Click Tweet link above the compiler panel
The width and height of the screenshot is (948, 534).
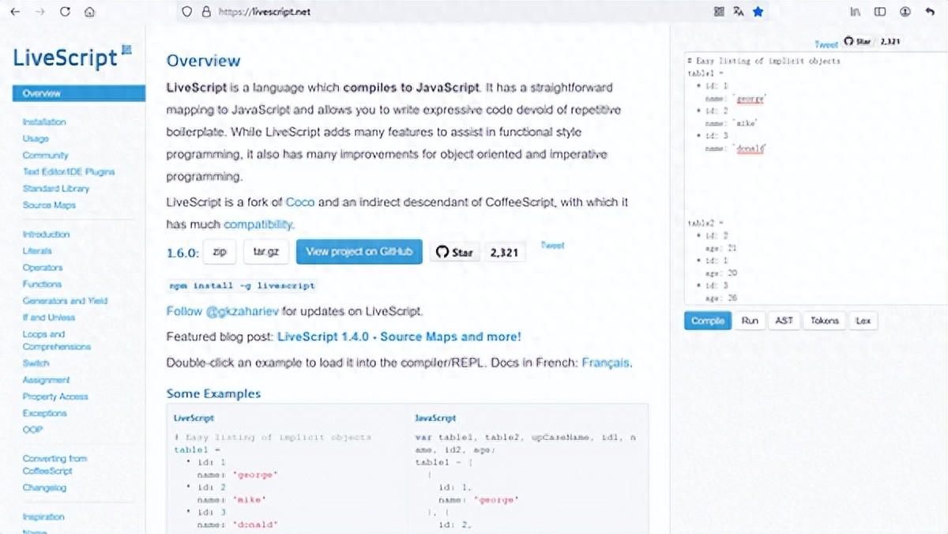click(x=826, y=44)
